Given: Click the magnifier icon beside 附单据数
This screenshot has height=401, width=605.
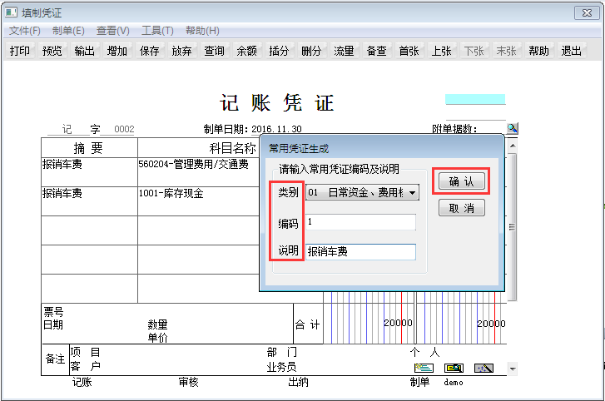Looking at the screenshot, I should [x=512, y=128].
